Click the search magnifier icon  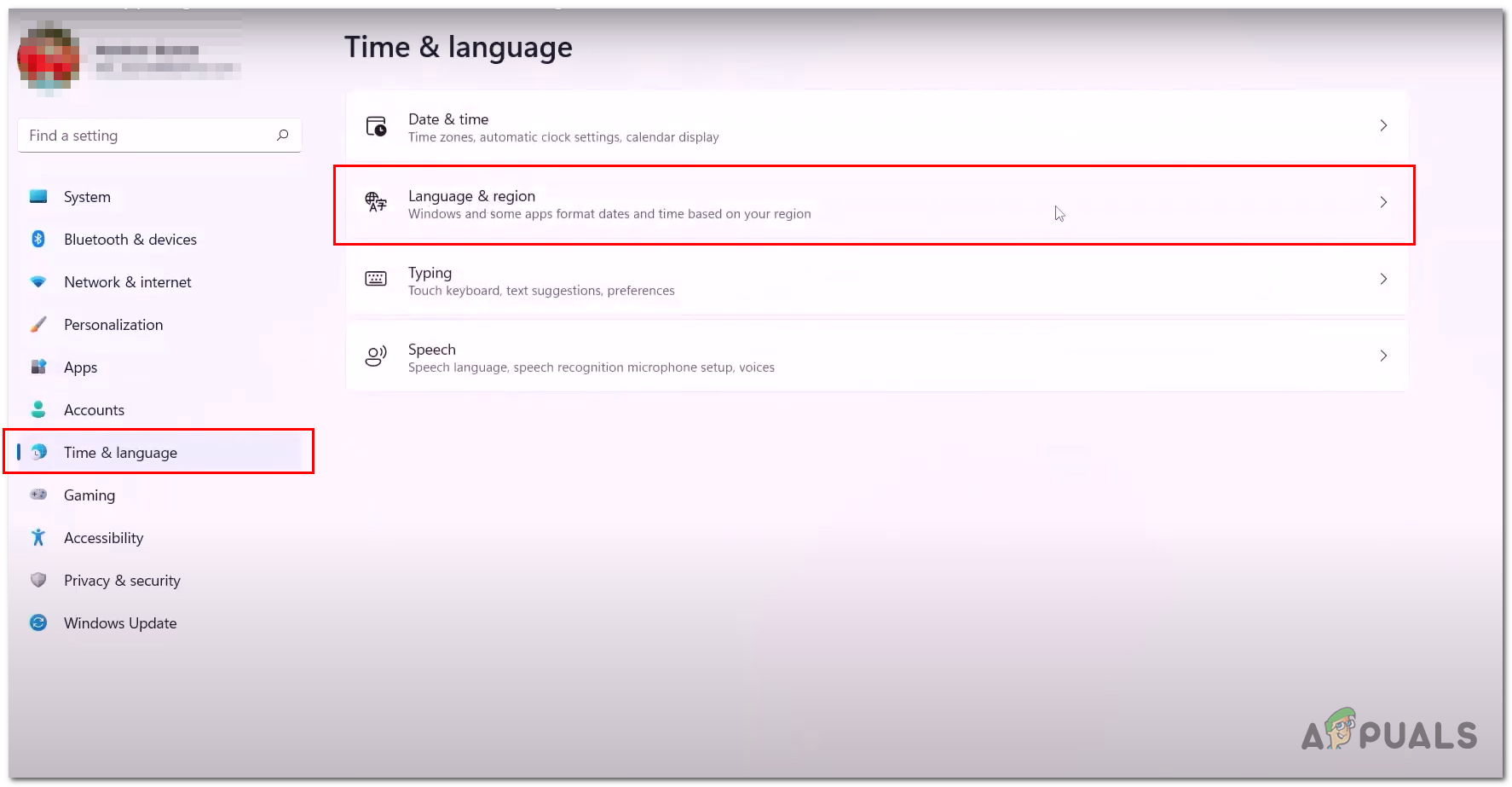(283, 135)
